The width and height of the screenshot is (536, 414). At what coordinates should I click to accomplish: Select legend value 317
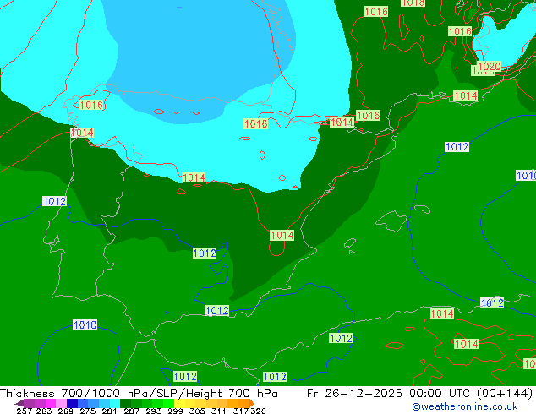pyautogui.click(x=241, y=411)
